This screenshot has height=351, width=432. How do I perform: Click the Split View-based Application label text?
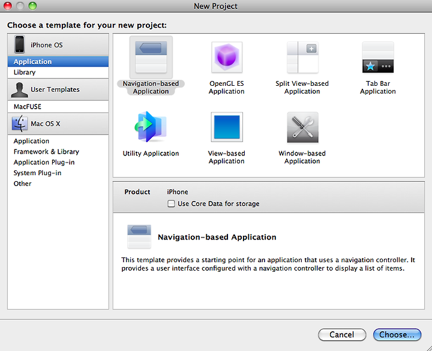pos(302,88)
